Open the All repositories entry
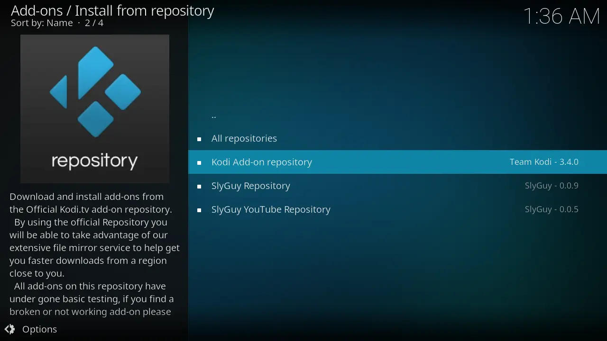The width and height of the screenshot is (607, 341). click(x=397, y=138)
